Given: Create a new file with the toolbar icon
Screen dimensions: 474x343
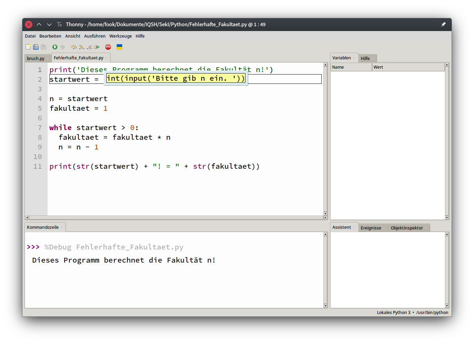Looking at the screenshot, I should tap(28, 47).
